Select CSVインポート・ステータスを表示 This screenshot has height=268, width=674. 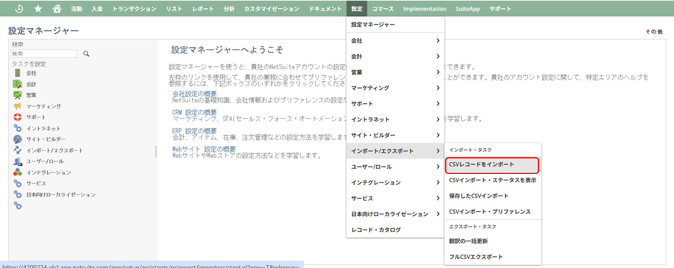coord(493,180)
